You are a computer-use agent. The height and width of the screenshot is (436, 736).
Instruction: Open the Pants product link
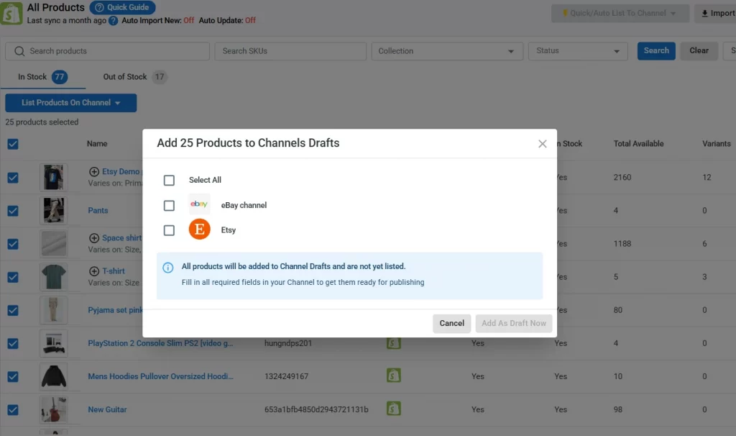pos(97,210)
